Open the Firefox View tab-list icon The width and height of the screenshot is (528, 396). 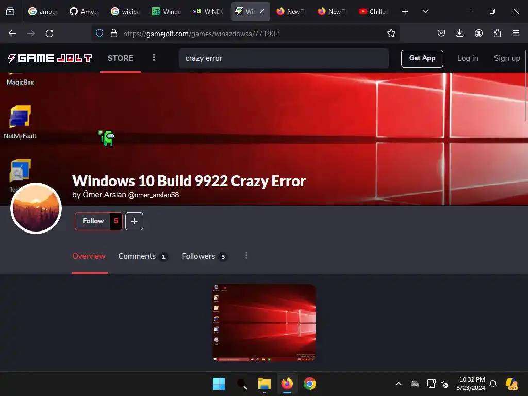point(10,11)
